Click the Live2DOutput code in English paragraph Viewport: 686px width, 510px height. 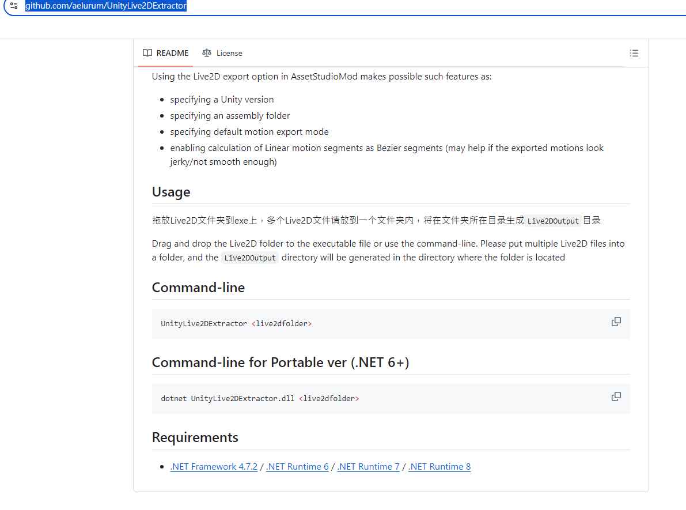click(x=250, y=258)
